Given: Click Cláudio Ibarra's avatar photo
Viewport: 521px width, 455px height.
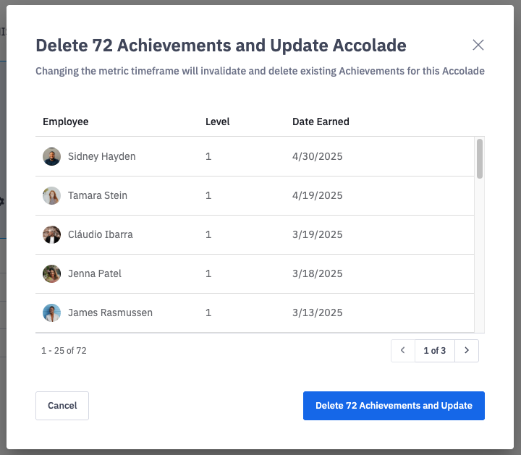Looking at the screenshot, I should [x=51, y=234].
